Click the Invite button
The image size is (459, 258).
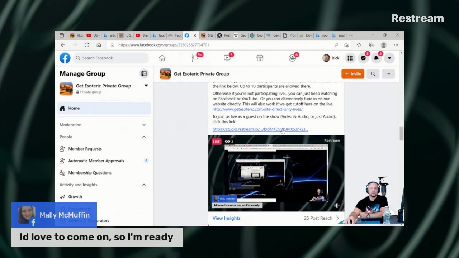tap(353, 74)
